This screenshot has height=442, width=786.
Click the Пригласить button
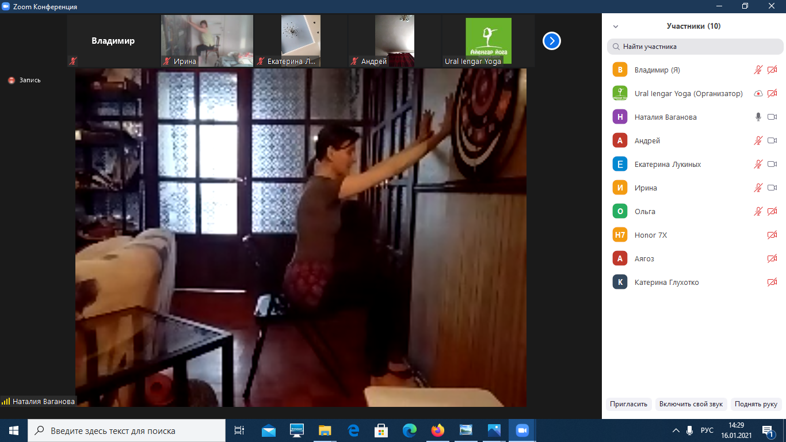[x=629, y=404]
